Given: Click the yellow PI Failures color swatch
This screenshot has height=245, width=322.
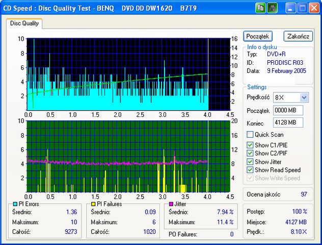Looking at the screenshot, I should [93, 204].
